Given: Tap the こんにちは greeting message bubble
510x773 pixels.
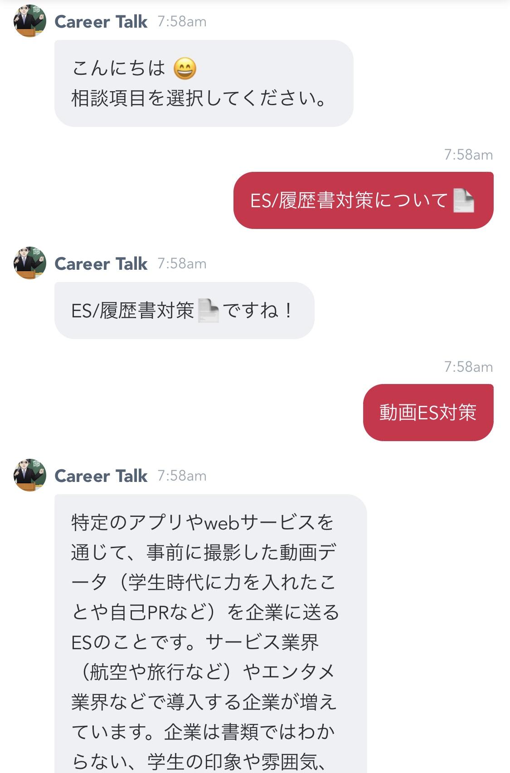Looking at the screenshot, I should pos(204,83).
